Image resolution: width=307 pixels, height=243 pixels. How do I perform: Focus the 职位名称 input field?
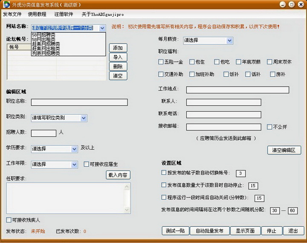79,102
